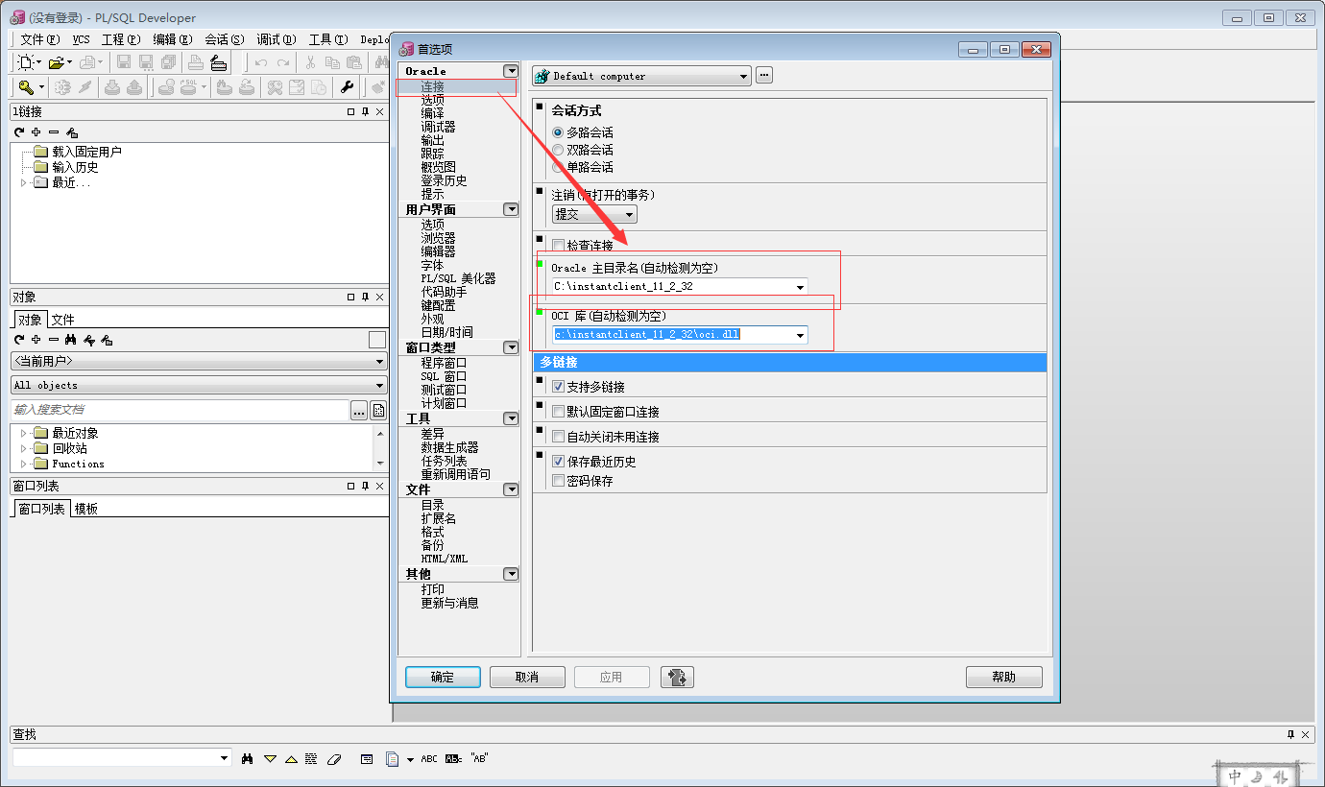This screenshot has height=787, width=1325.
Task: Click the refresh icon in the Objects panel
Action: pos(18,340)
